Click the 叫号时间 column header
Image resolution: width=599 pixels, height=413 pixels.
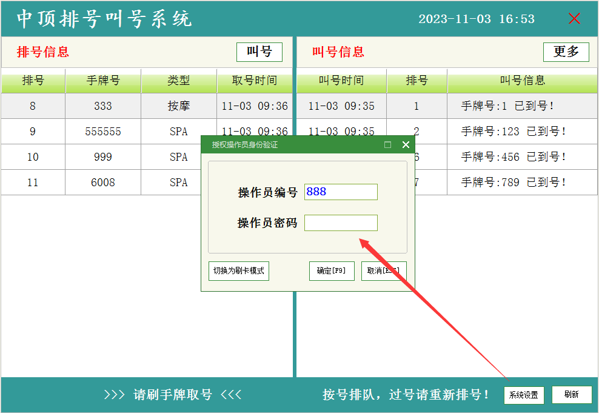pos(341,81)
